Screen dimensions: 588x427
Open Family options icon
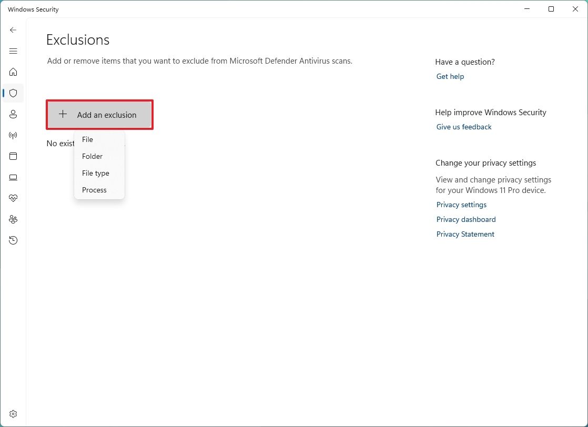13,219
